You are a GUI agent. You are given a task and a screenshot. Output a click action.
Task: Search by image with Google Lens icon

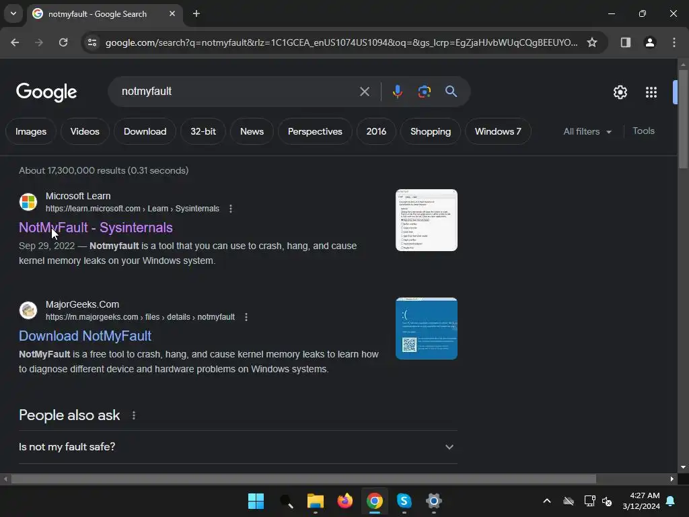pos(424,92)
